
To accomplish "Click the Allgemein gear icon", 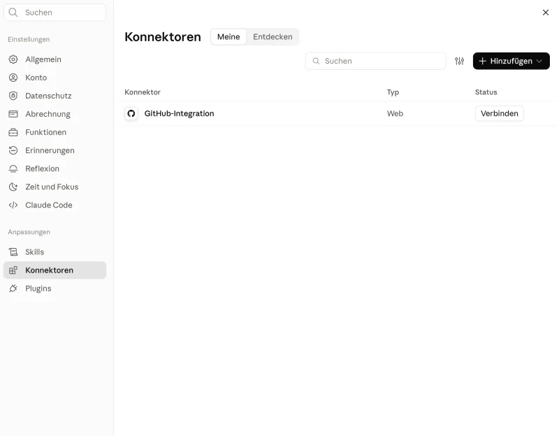I will coord(13,59).
